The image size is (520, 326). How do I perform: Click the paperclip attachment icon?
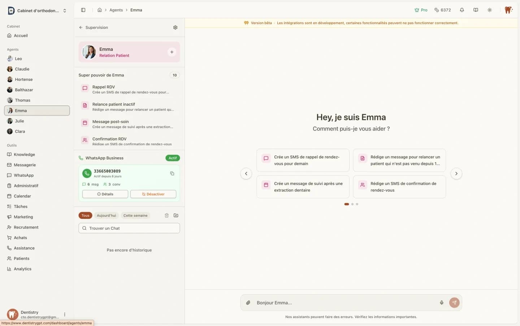(248, 303)
